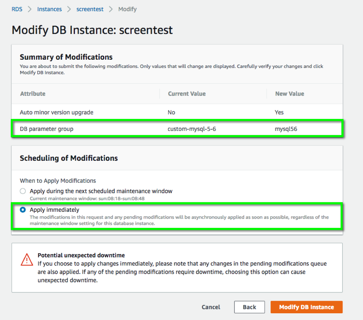
Task: Choose the Apply immediately radio option
Action: tap(23, 210)
